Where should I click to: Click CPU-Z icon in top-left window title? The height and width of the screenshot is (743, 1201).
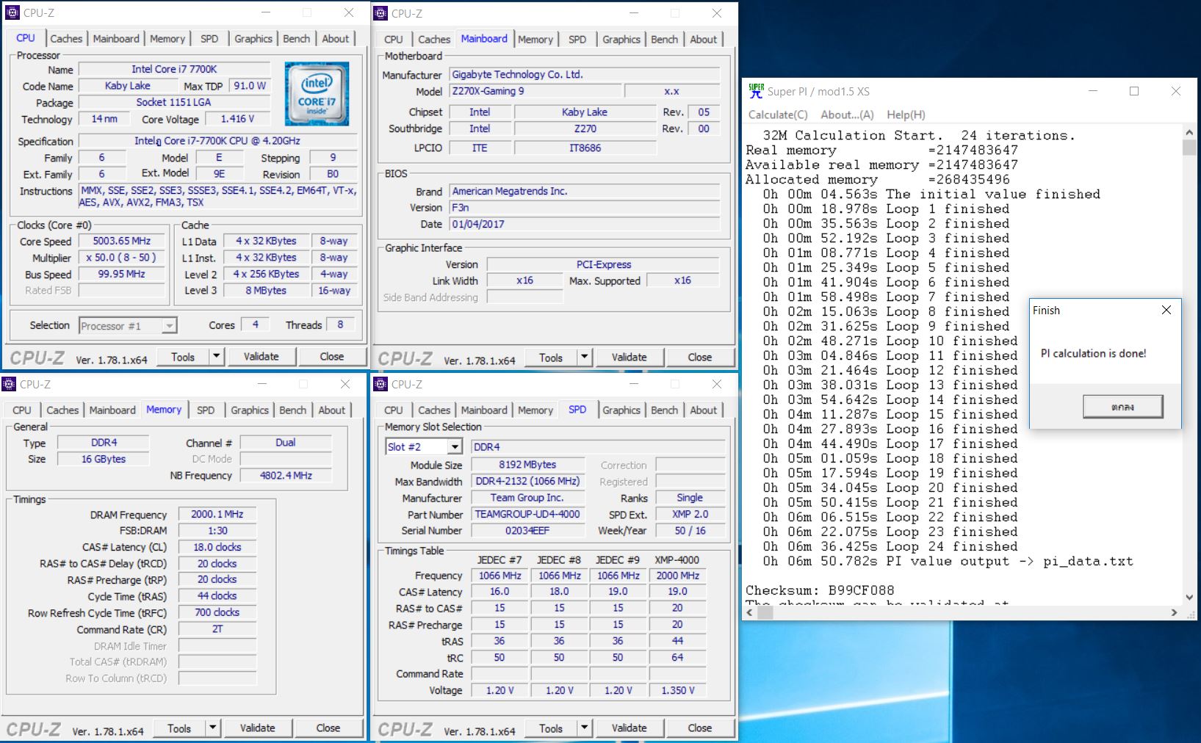pyautogui.click(x=12, y=12)
